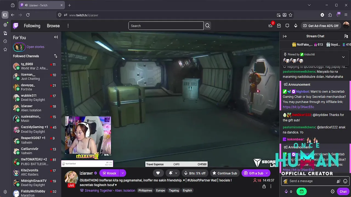Select the Tagalog tag
This screenshot has width=351, height=197.
click(x=174, y=190)
